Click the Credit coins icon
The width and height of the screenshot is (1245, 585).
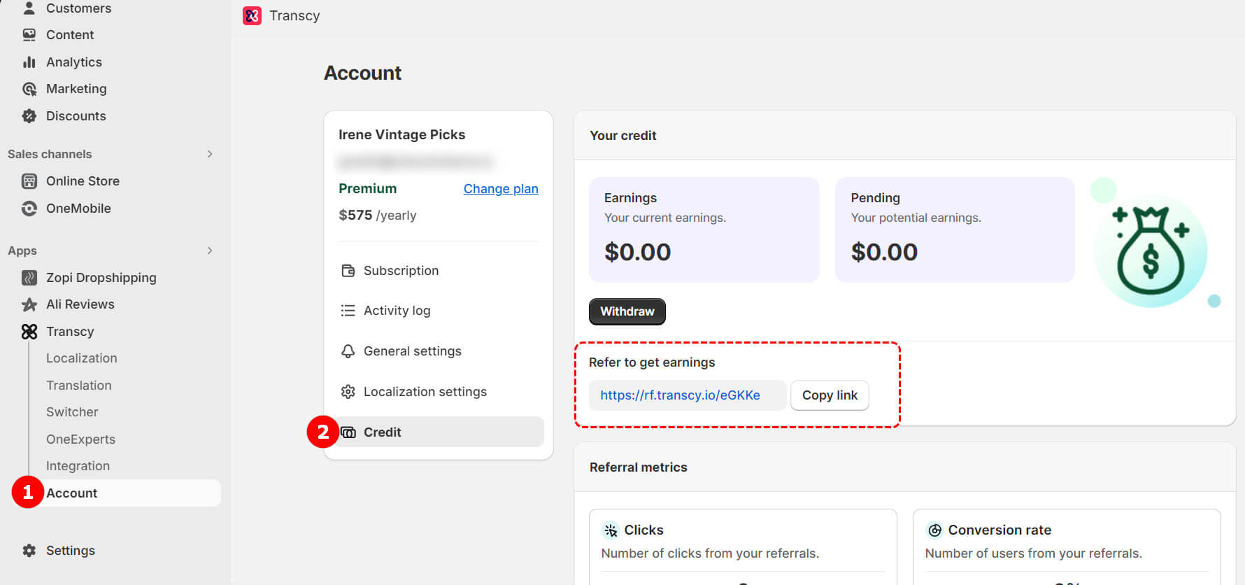(348, 432)
